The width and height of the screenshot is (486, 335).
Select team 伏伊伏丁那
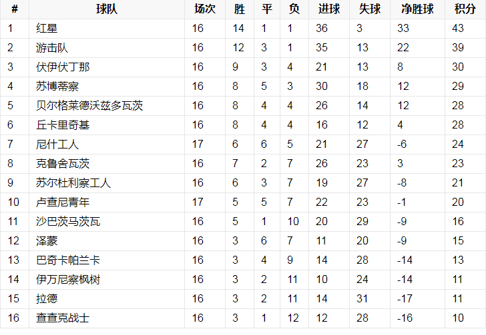(x=62, y=67)
